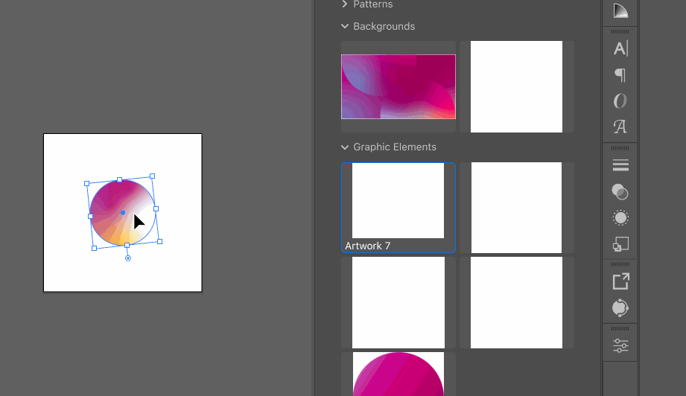
Task: Open the overlapping circles Transparency icon
Action: [620, 192]
